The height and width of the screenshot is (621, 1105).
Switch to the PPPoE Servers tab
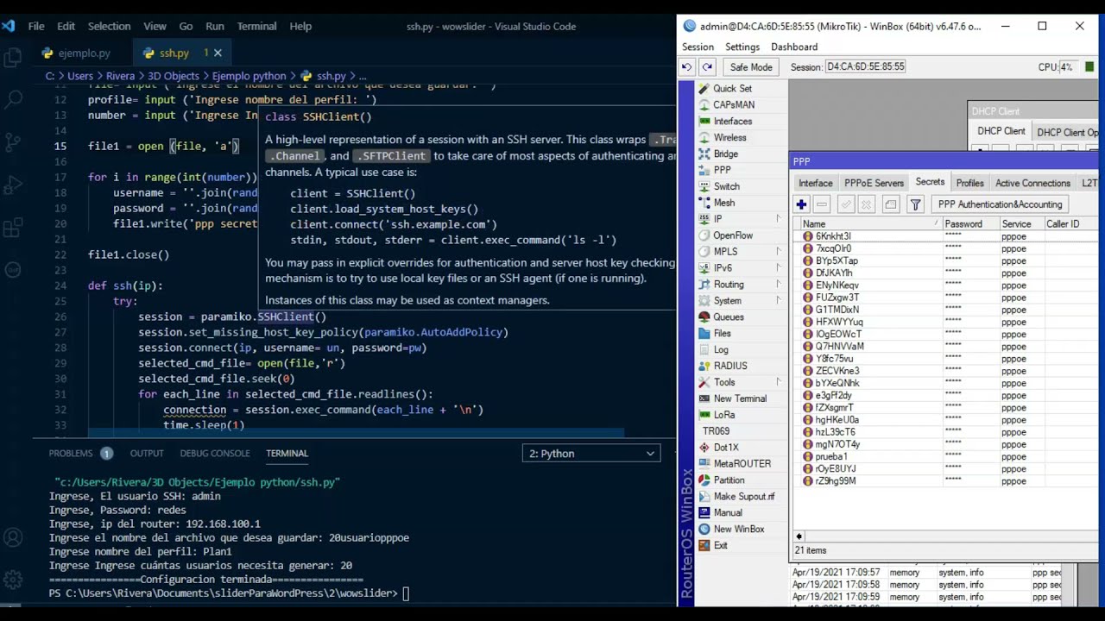(874, 183)
